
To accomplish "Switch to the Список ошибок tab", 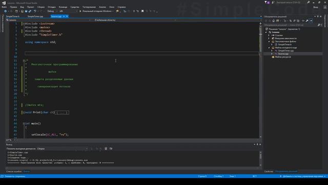I will [x=14, y=171].
